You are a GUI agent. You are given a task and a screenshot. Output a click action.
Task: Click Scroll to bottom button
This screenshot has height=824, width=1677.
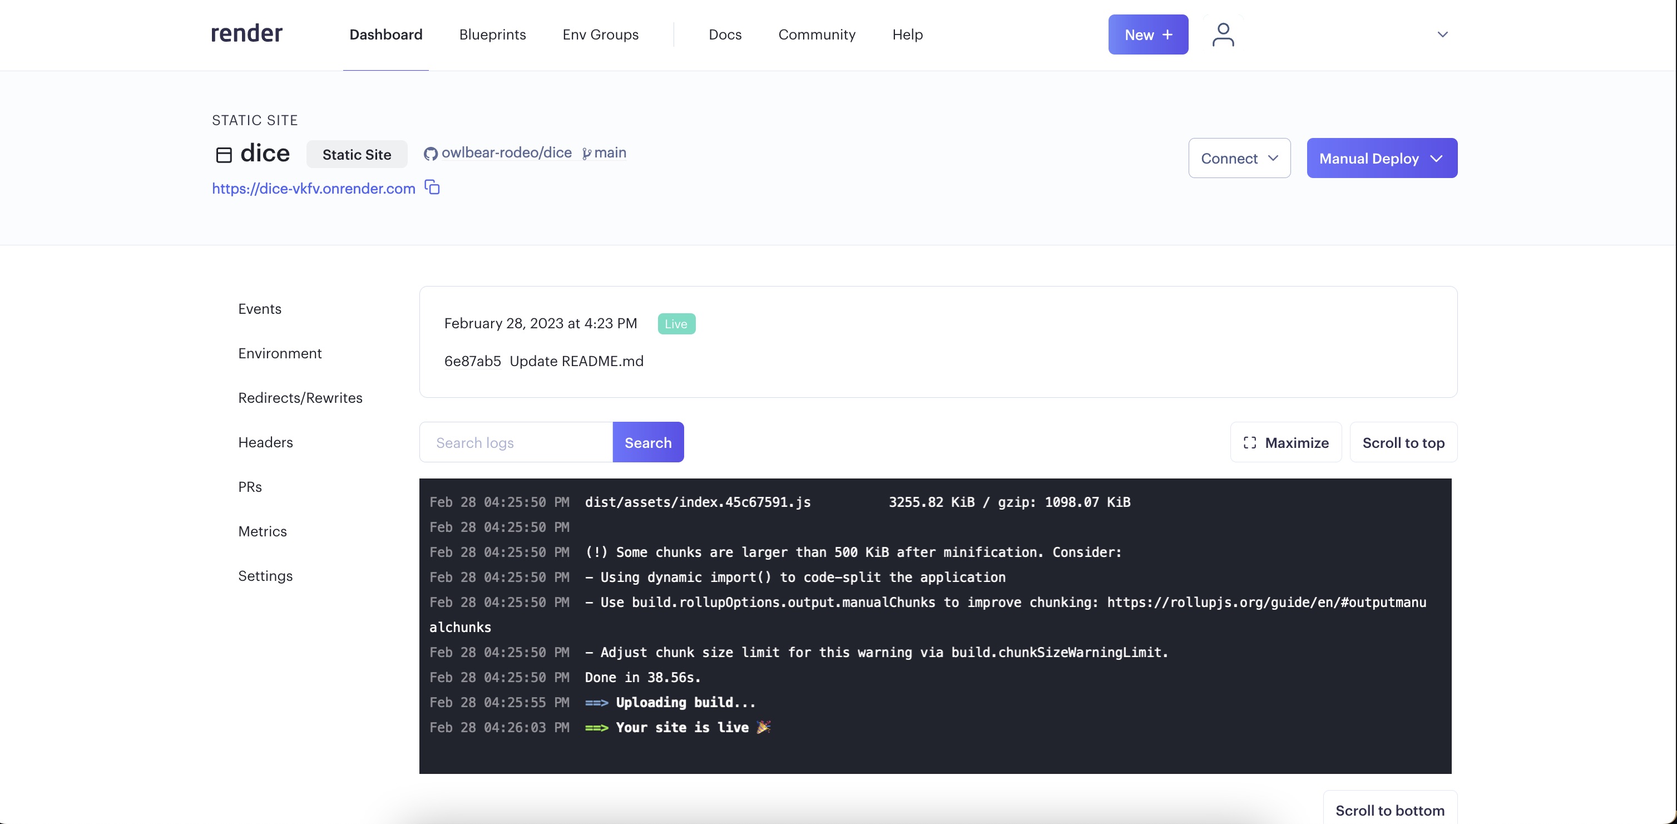[x=1389, y=810]
